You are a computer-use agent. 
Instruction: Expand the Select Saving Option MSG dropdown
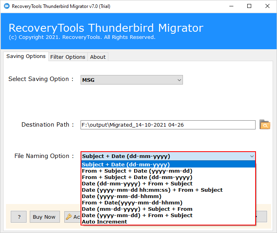pos(132,80)
